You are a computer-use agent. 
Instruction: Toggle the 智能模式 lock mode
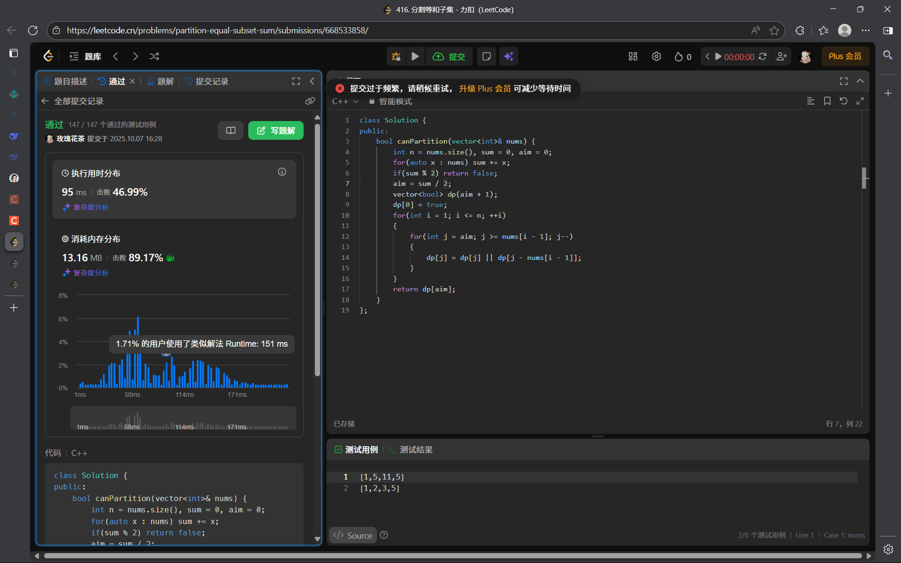pos(390,101)
